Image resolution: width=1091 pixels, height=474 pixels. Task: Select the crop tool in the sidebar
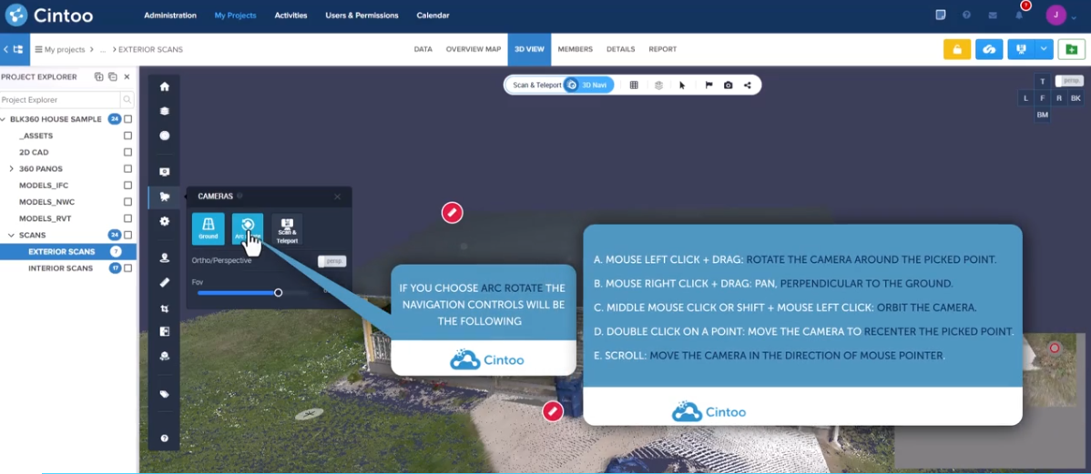[x=164, y=309]
